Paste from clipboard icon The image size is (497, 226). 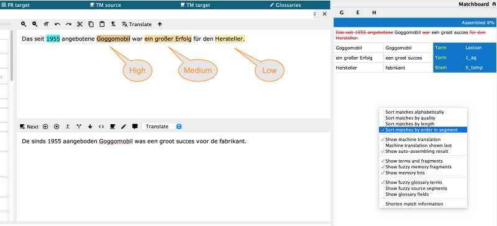[102, 24]
